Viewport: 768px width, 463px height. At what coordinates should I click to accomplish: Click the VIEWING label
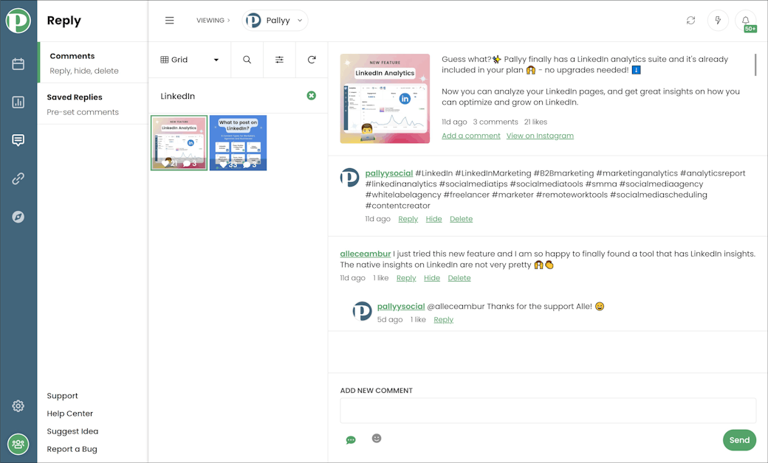(x=210, y=21)
